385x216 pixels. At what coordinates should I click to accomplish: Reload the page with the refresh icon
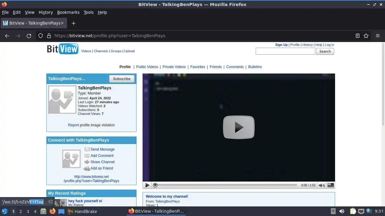pyautogui.click(x=29, y=36)
